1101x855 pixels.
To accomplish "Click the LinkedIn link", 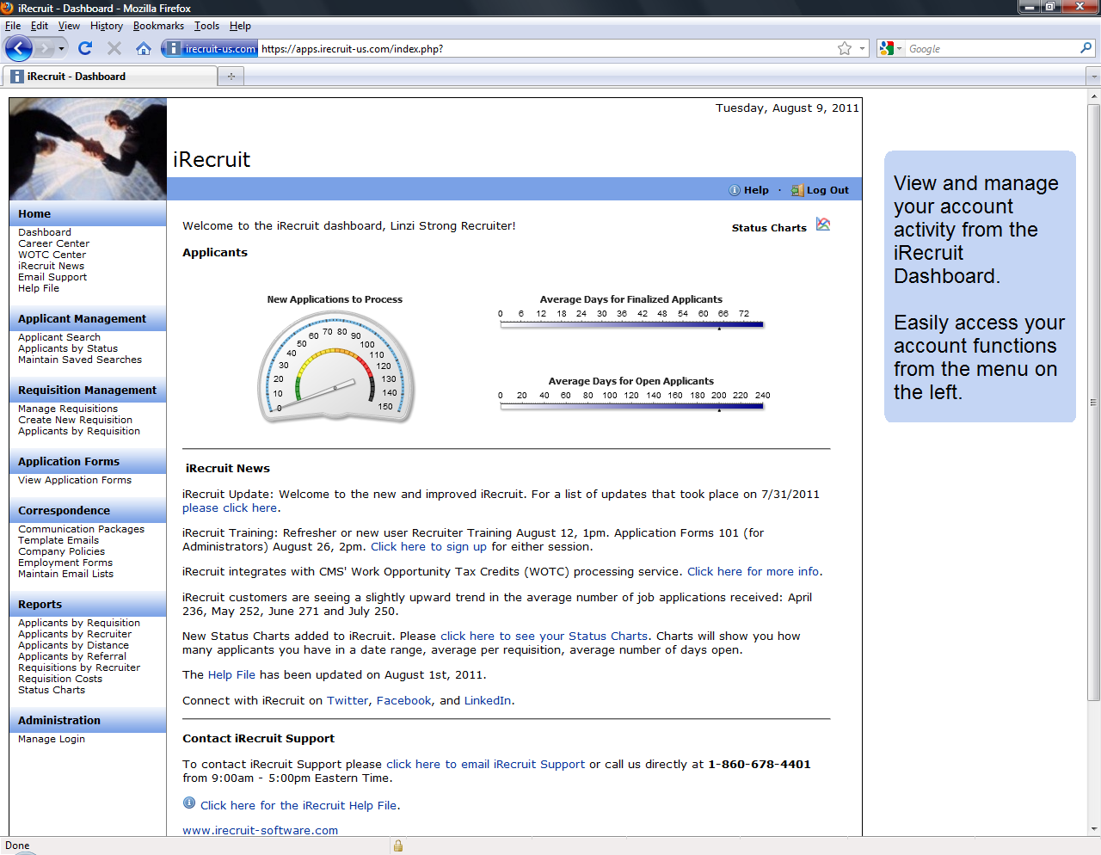I will 488,700.
